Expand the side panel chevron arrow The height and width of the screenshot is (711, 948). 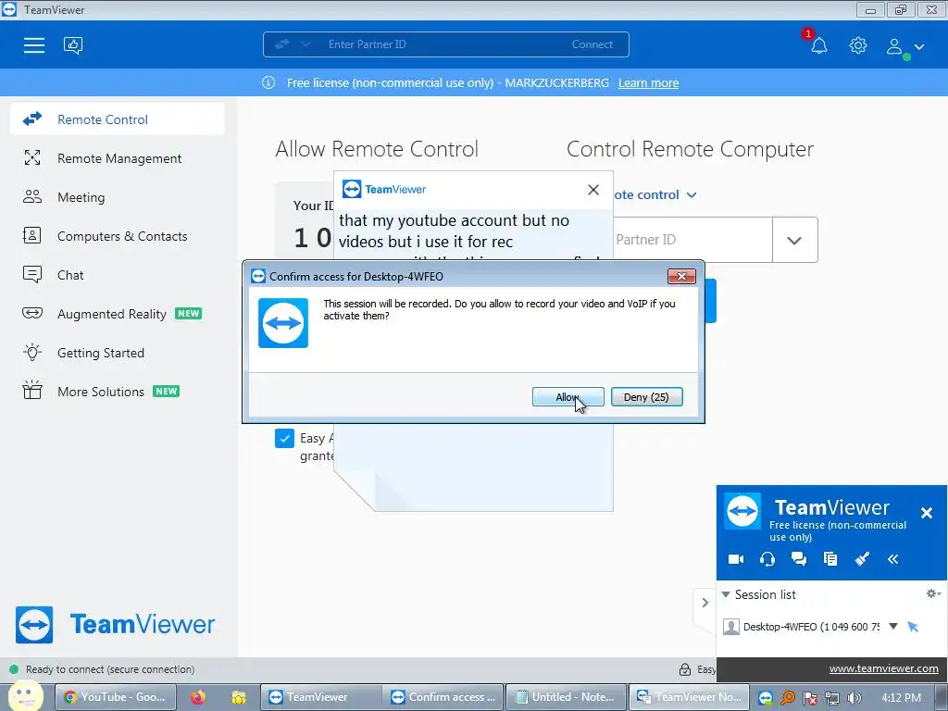pos(705,603)
